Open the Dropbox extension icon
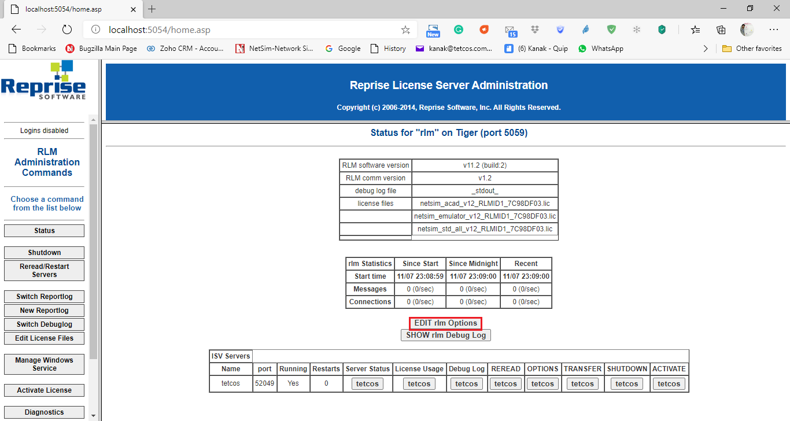This screenshot has height=421, width=790. point(535,29)
